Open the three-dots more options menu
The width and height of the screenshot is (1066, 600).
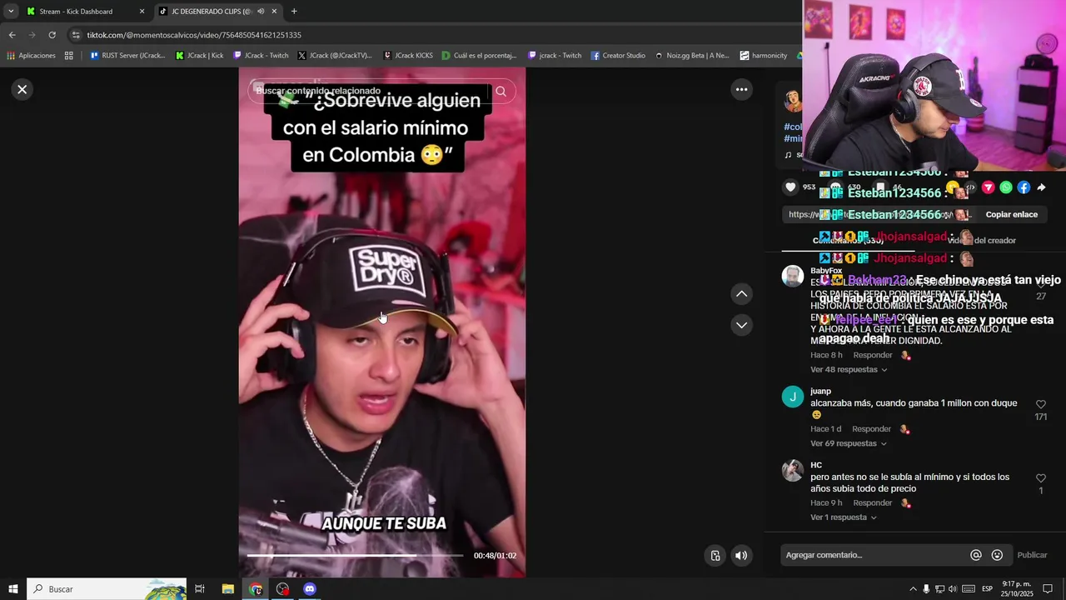click(741, 89)
